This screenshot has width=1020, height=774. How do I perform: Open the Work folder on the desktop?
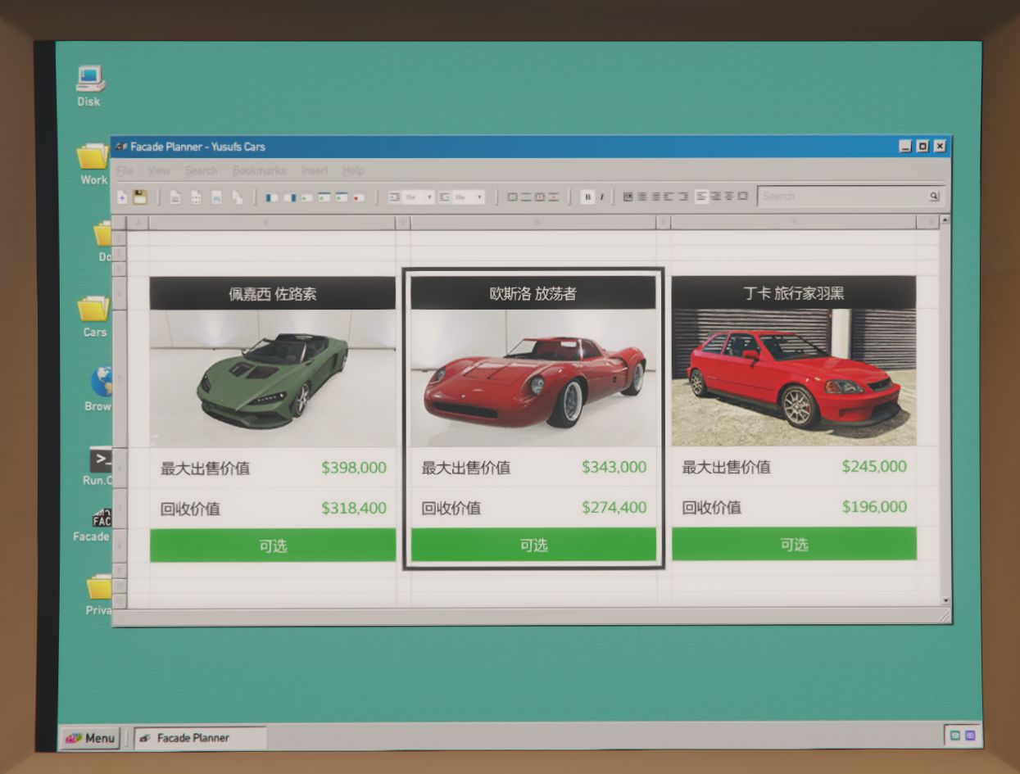coord(93,164)
